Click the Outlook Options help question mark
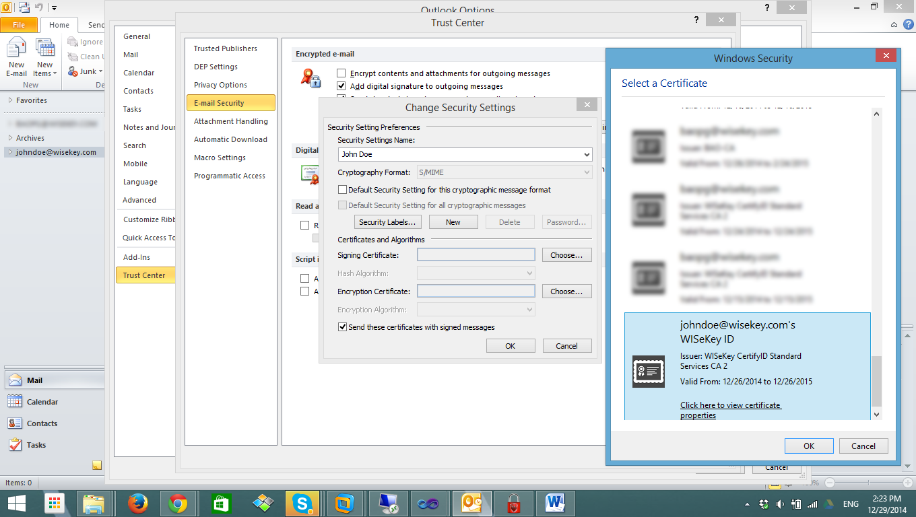Viewport: 916px width, 517px height. point(767,7)
